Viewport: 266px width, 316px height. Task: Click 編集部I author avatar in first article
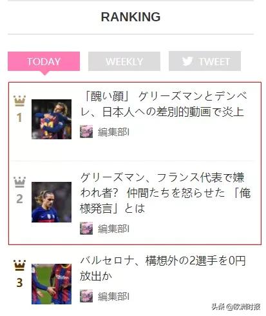pyautogui.click(x=86, y=132)
